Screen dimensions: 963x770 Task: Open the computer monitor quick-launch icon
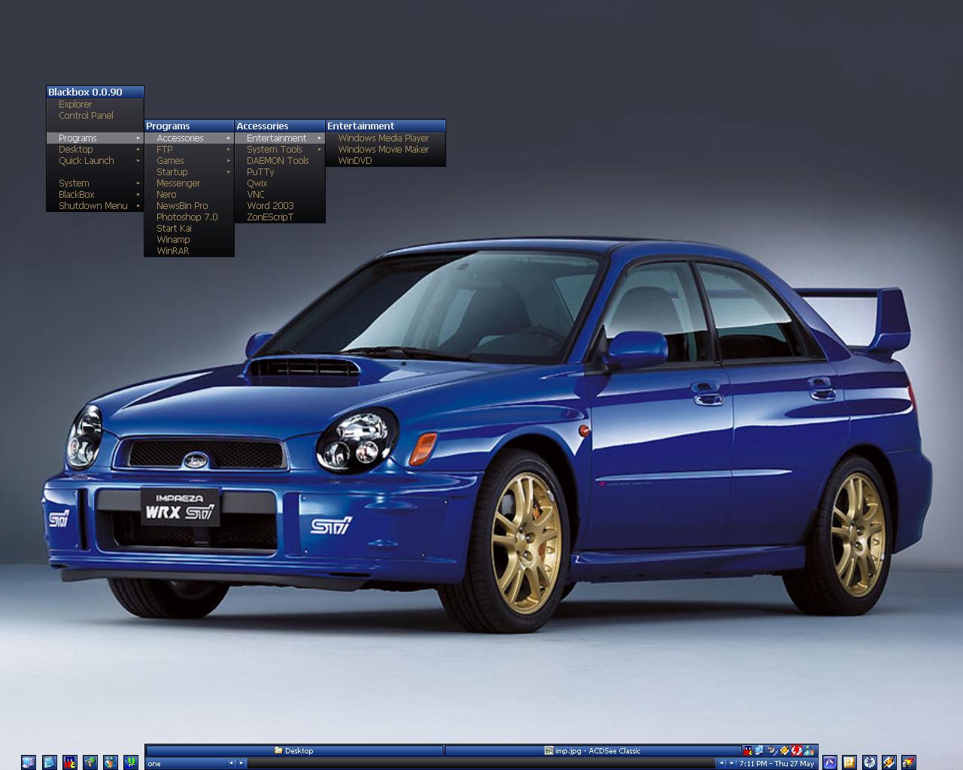[29, 762]
